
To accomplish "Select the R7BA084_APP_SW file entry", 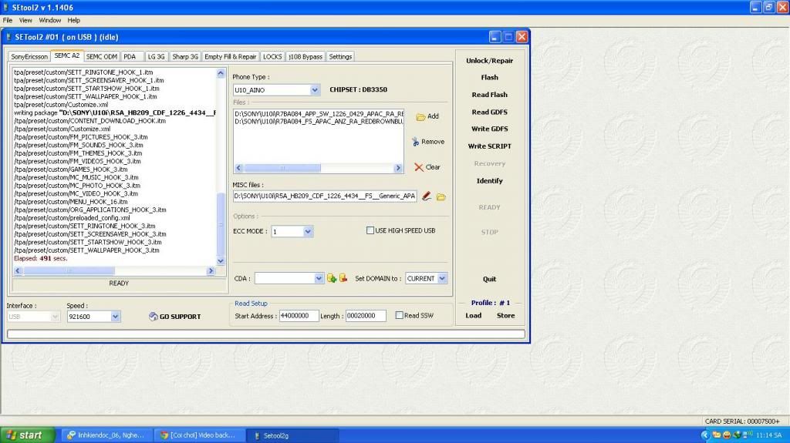I will click(319, 114).
